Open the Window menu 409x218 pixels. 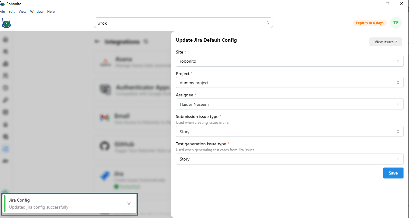[x=37, y=12]
